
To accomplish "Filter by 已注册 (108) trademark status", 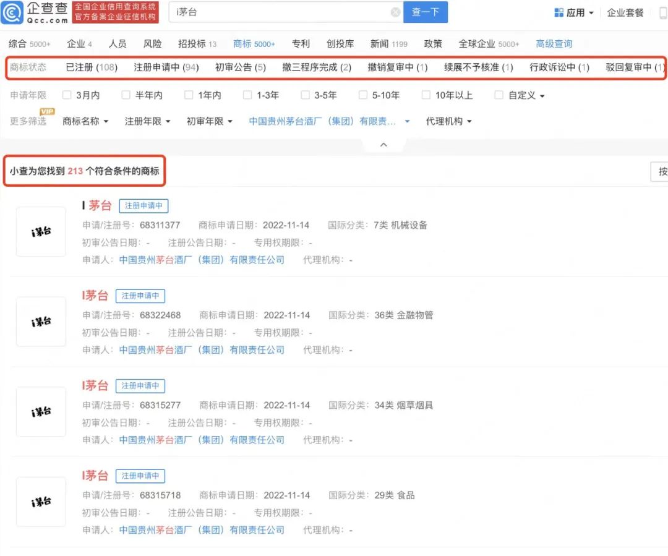I will click(x=92, y=67).
